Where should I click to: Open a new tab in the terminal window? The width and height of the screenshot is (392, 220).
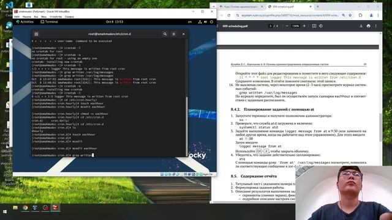point(36,34)
